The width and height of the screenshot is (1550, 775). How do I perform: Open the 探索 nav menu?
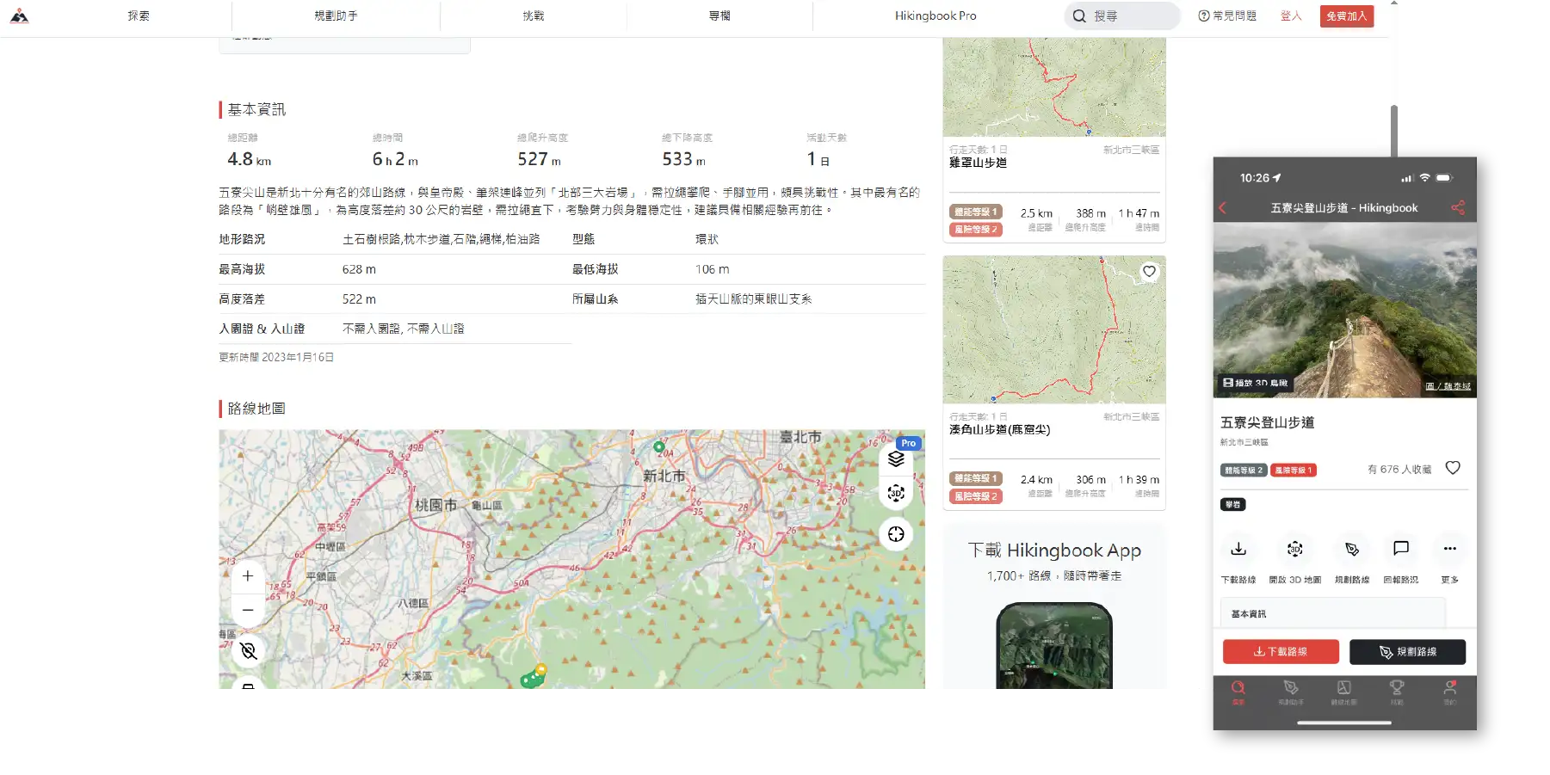(139, 15)
